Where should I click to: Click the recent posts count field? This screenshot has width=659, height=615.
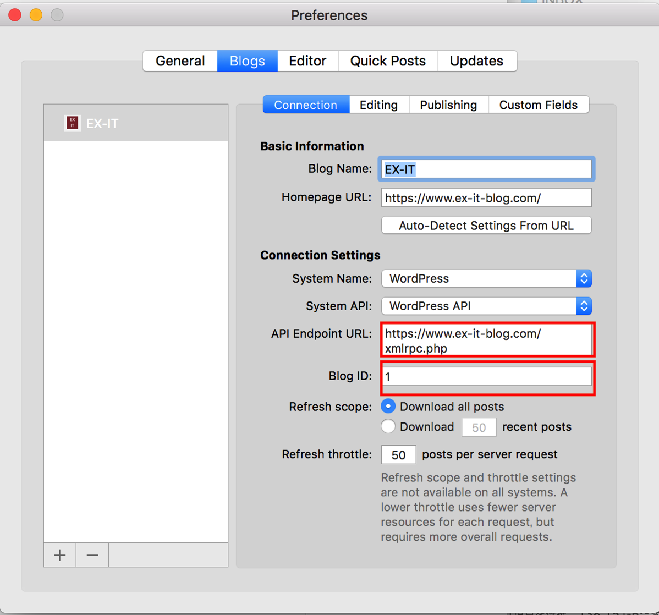point(479,427)
